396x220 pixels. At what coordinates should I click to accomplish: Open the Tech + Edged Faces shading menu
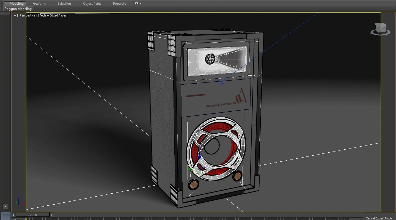(x=53, y=15)
